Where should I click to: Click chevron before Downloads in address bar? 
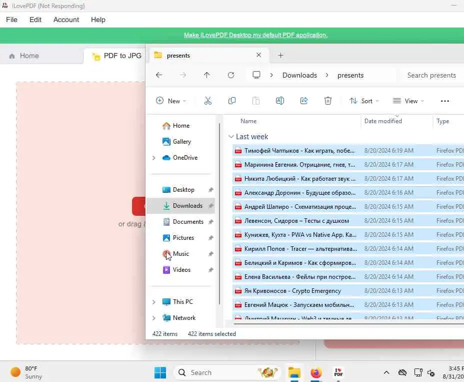[271, 75]
